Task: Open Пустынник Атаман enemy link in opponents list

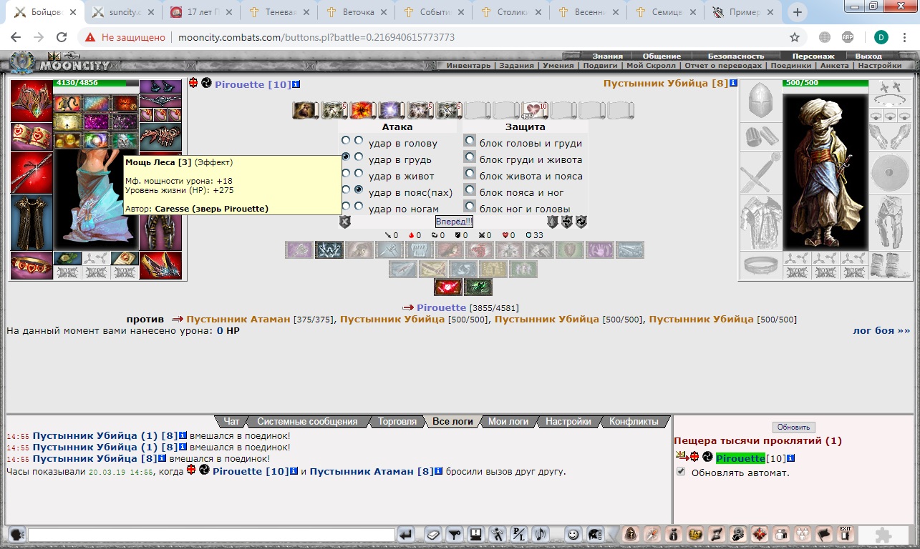Action: (237, 319)
